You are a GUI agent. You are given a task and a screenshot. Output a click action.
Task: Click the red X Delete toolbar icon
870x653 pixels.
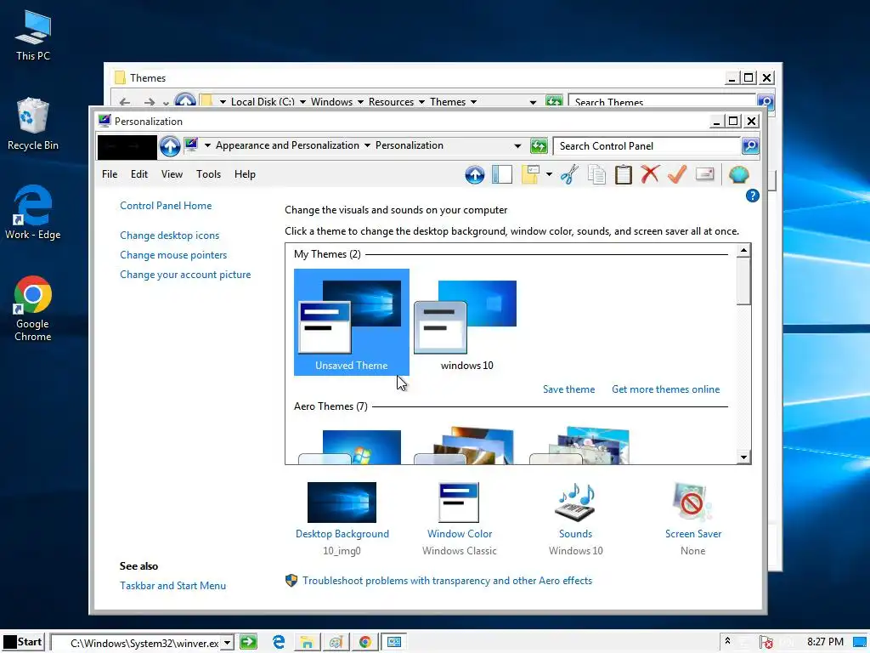[x=650, y=175]
